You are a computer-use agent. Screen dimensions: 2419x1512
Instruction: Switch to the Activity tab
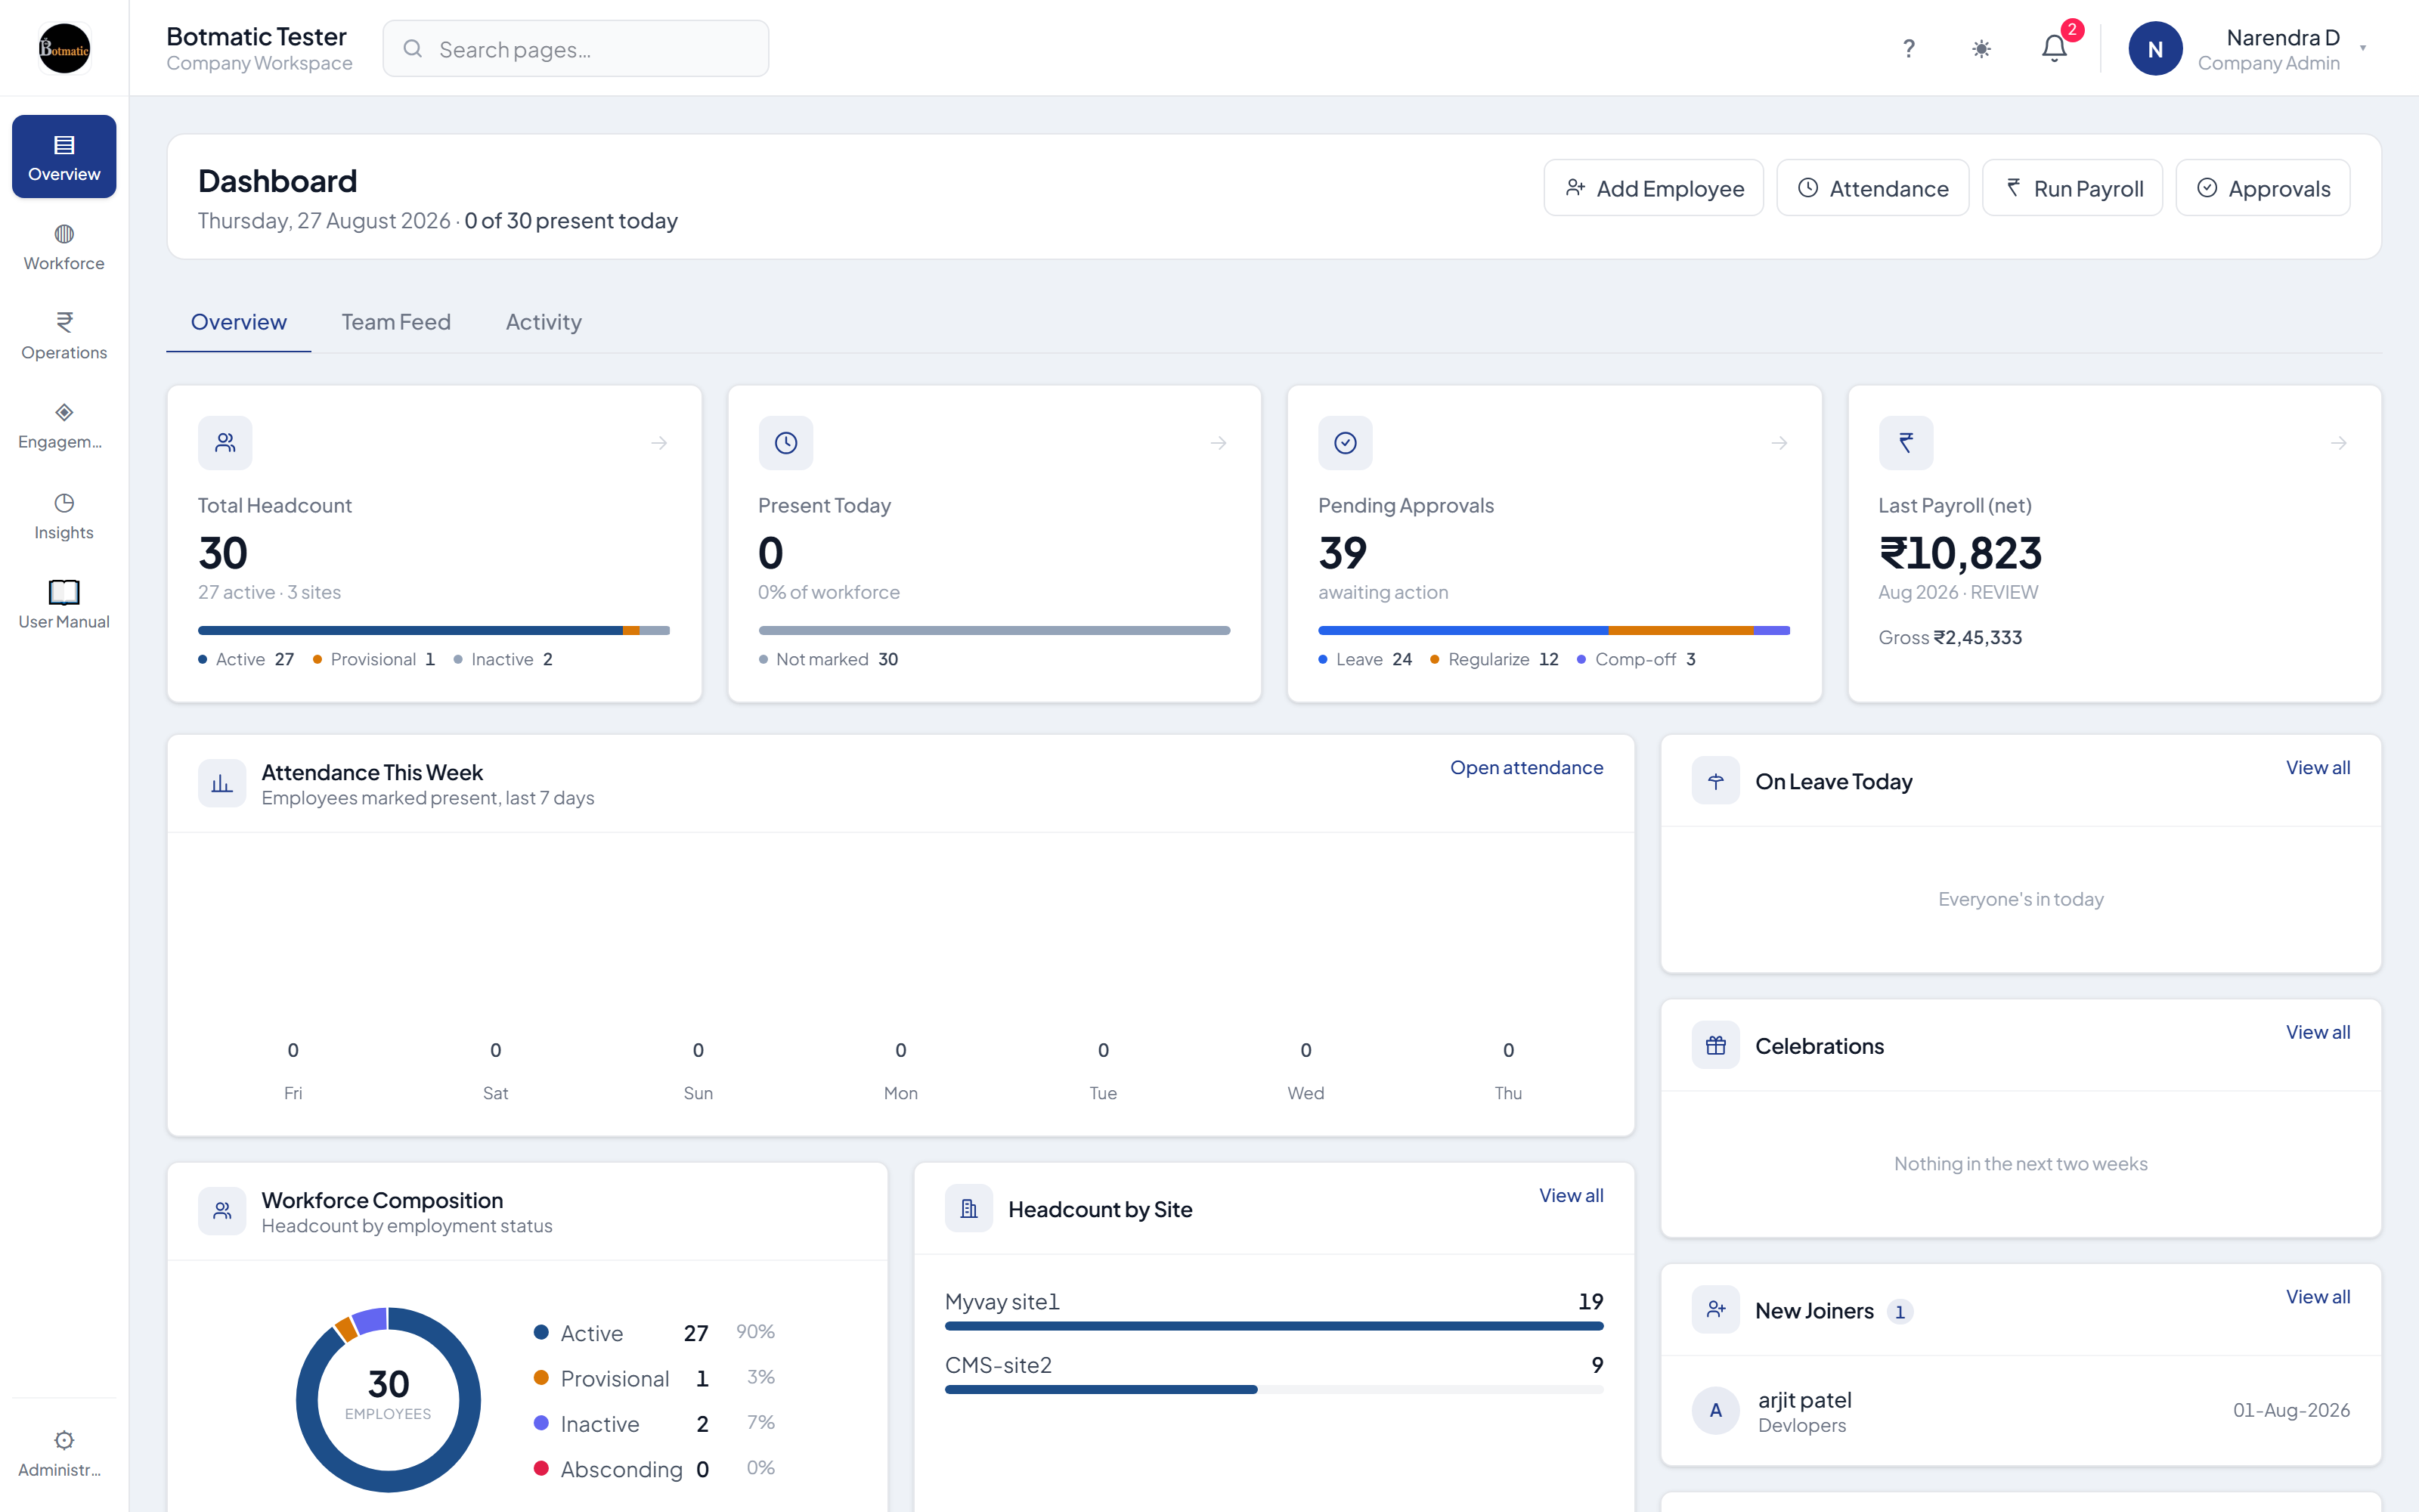[543, 322]
